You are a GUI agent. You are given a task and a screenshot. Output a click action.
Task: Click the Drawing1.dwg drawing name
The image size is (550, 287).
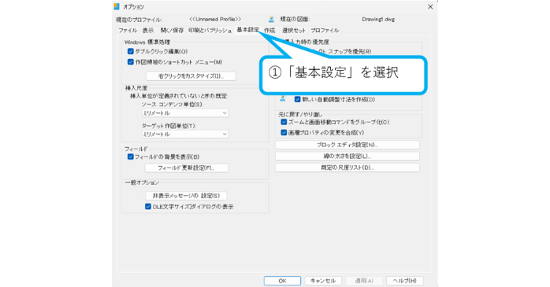pyautogui.click(x=378, y=19)
